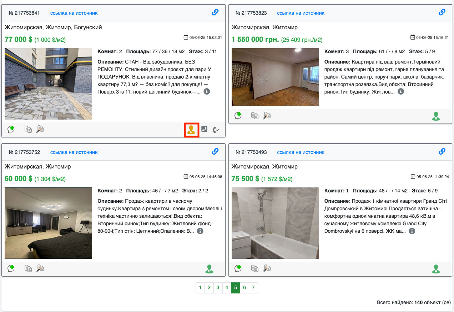Open the courtyard photo of the 77 000 $ apartment
This screenshot has width=454, height=312.
[x=48, y=84]
